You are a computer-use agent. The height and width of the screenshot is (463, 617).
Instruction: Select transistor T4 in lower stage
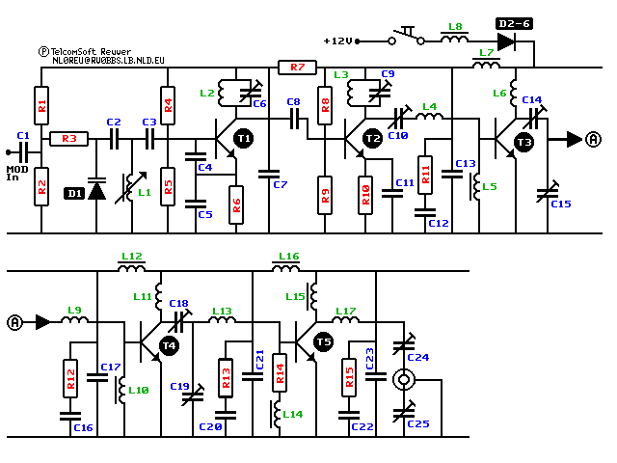tap(170, 344)
